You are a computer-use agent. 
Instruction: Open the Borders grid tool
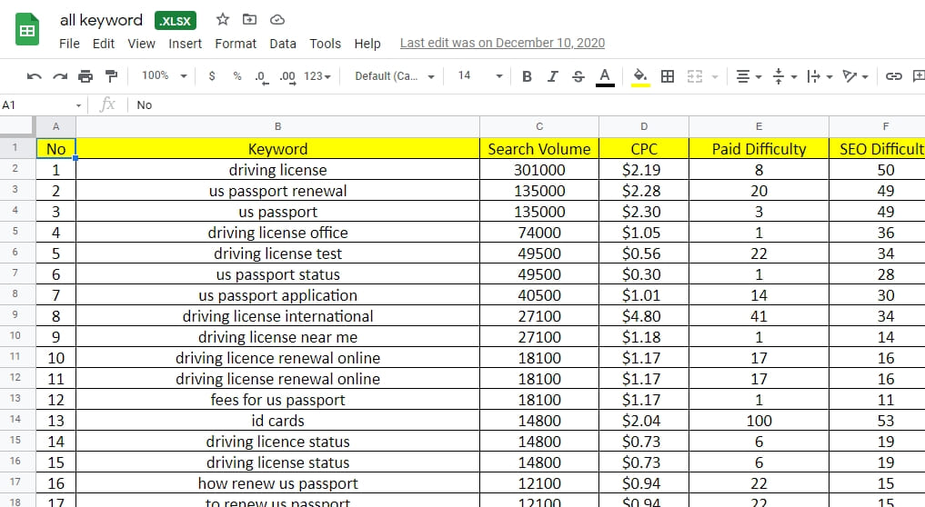tap(668, 76)
